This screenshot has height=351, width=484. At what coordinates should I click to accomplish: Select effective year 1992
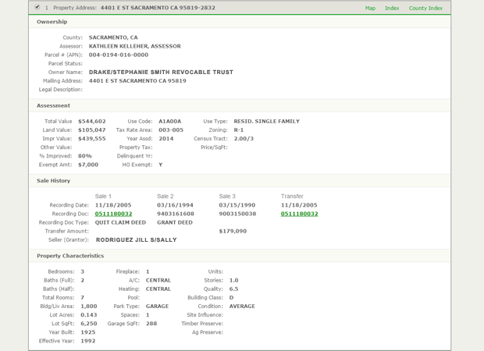(88, 341)
